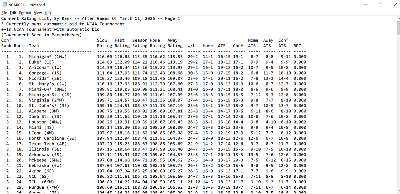Open the Help menu
The width and height of the screenshot is (400, 194).
click(x=49, y=13)
